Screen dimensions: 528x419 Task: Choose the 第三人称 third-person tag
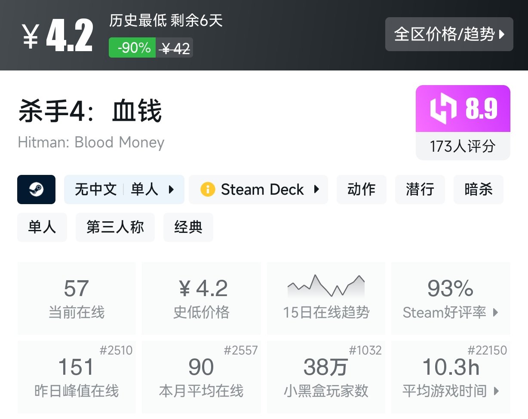115,227
